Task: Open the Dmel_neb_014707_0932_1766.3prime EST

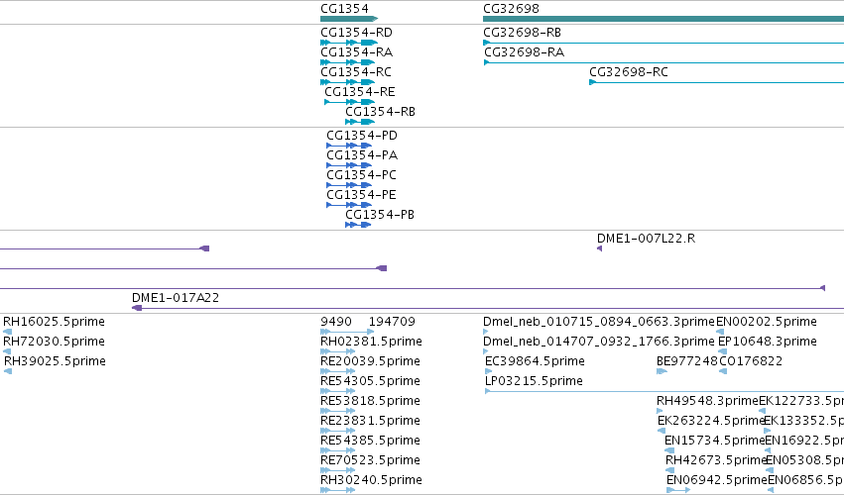Action: 487,351
